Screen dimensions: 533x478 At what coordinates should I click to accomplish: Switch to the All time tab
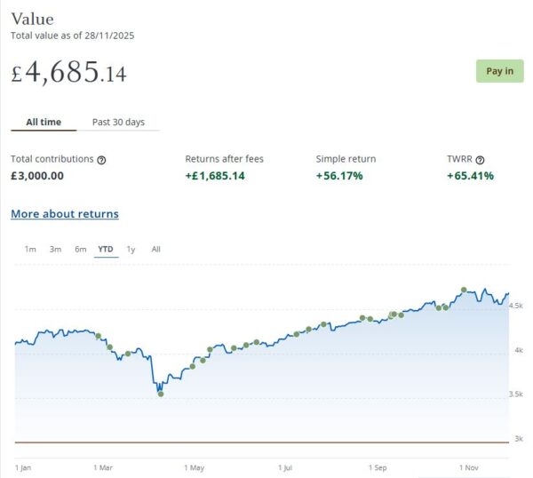[44, 123]
